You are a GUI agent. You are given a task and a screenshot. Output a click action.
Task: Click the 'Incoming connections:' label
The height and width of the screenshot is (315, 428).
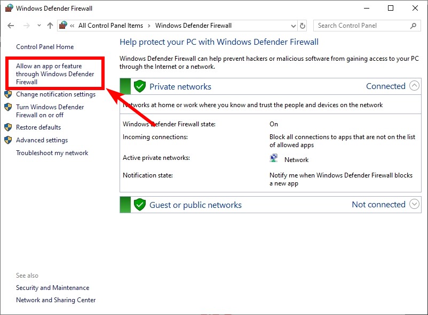point(155,137)
